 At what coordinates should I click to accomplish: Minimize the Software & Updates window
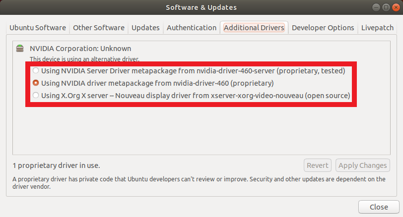(376, 7)
